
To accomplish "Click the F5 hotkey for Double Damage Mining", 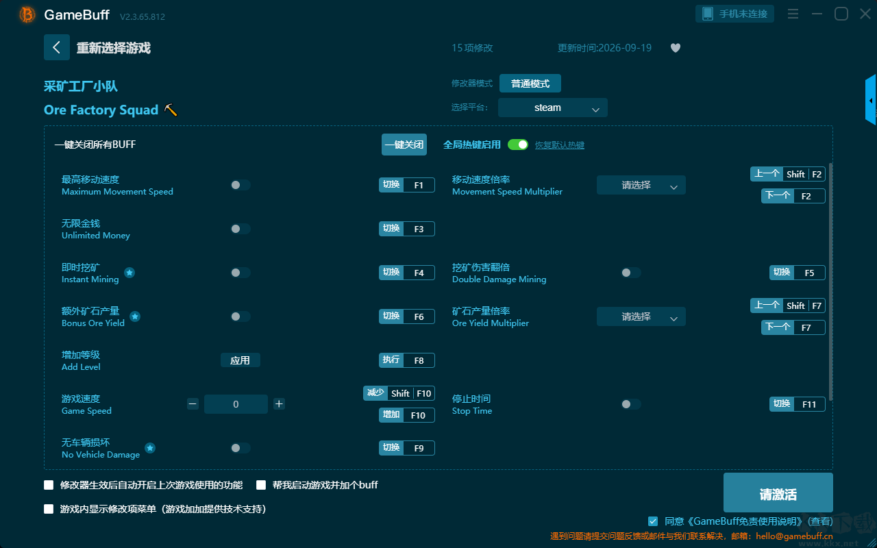I will tap(798, 273).
